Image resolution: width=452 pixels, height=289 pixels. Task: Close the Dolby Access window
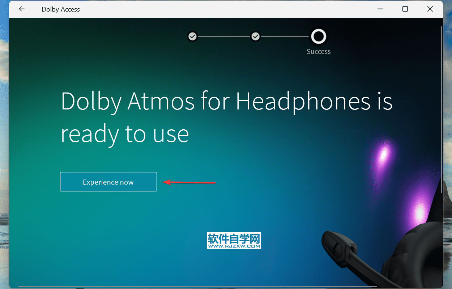pyautogui.click(x=430, y=9)
